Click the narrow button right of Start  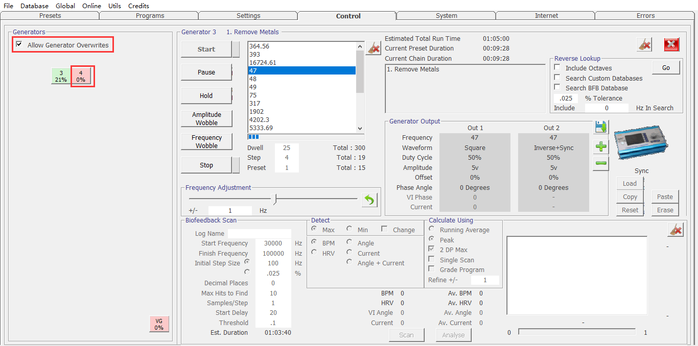click(236, 50)
